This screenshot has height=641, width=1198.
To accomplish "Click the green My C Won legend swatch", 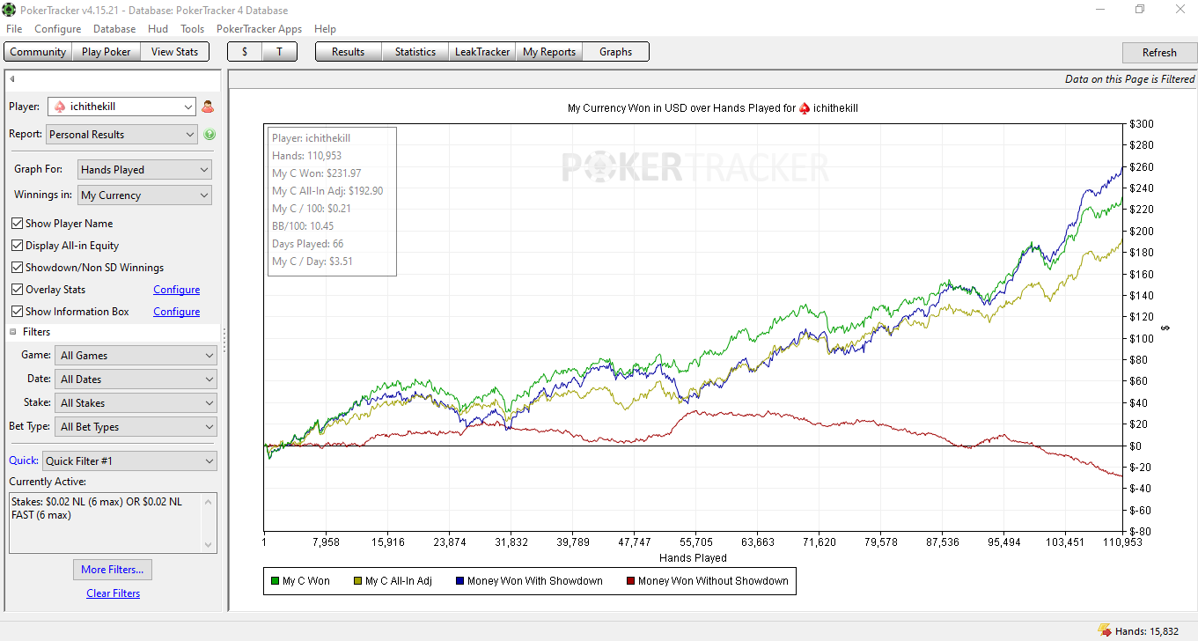I will point(275,581).
